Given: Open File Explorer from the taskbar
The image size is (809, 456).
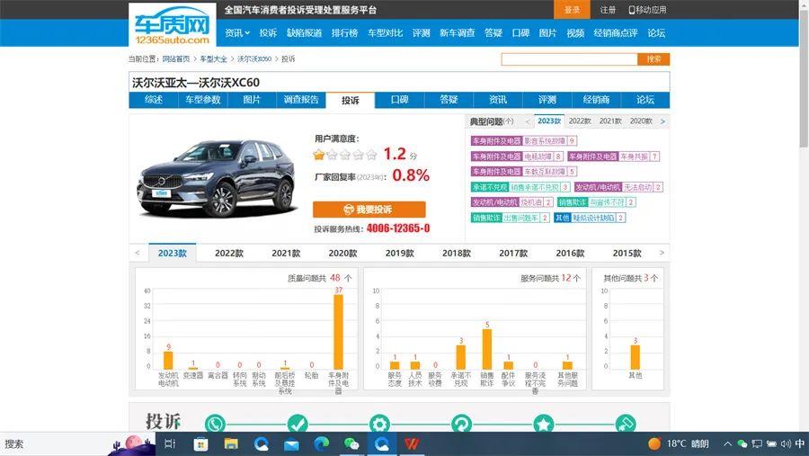Looking at the screenshot, I should (x=231, y=443).
